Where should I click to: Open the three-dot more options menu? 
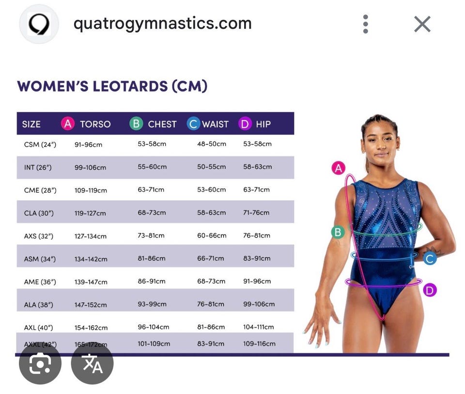click(x=366, y=24)
